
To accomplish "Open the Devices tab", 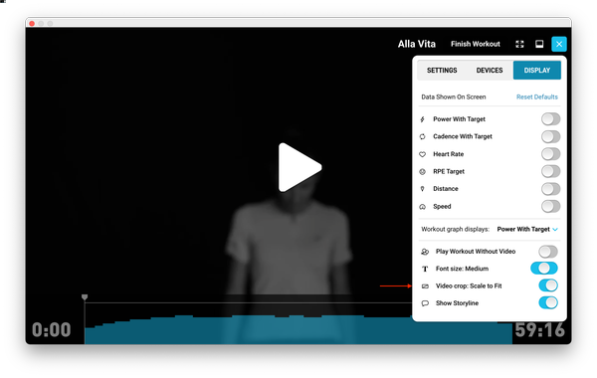I will click(490, 71).
